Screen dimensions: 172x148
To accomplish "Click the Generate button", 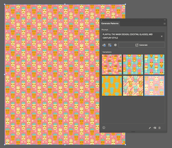I will (x=141, y=45).
